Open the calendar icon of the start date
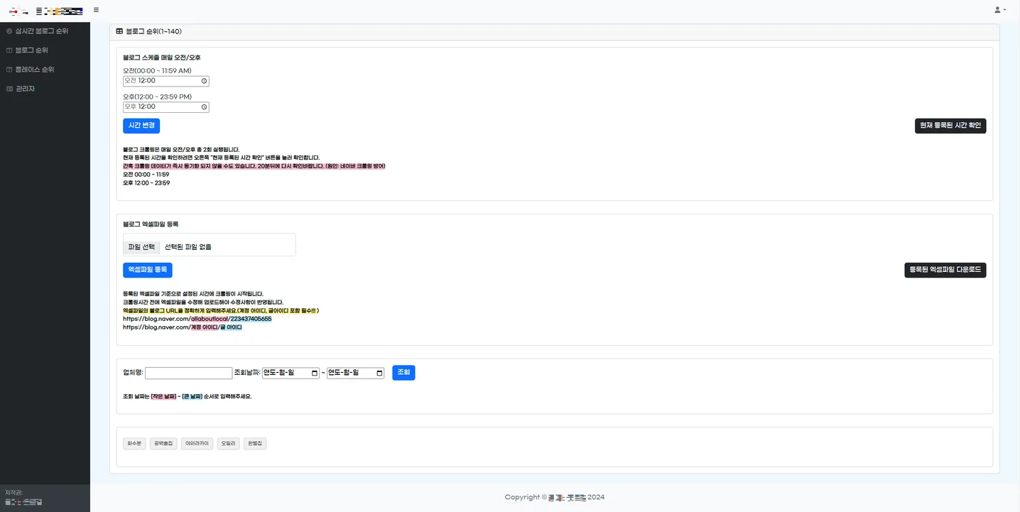 pos(315,373)
